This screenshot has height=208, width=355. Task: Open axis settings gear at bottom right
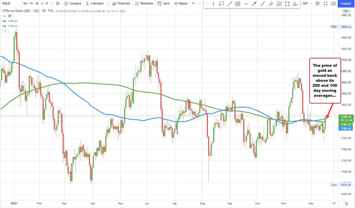click(x=346, y=202)
